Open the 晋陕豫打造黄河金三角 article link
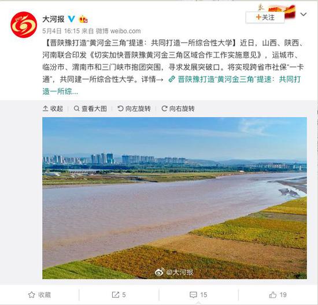This screenshot has width=318, height=305. coord(172,85)
